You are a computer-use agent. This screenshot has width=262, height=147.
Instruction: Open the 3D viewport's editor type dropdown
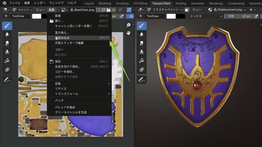pos(141,10)
